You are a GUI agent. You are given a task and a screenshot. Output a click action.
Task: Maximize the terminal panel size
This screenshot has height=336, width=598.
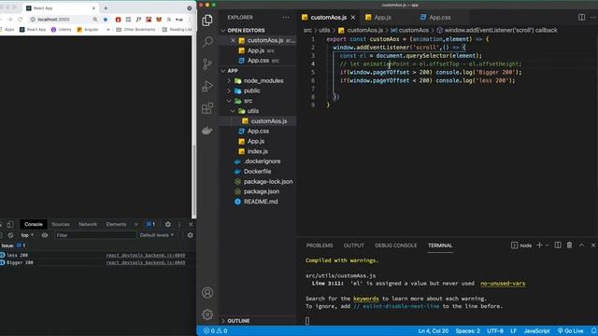point(581,245)
